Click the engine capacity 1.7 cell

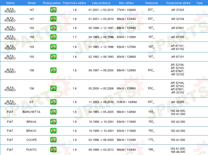(x=74, y=37)
